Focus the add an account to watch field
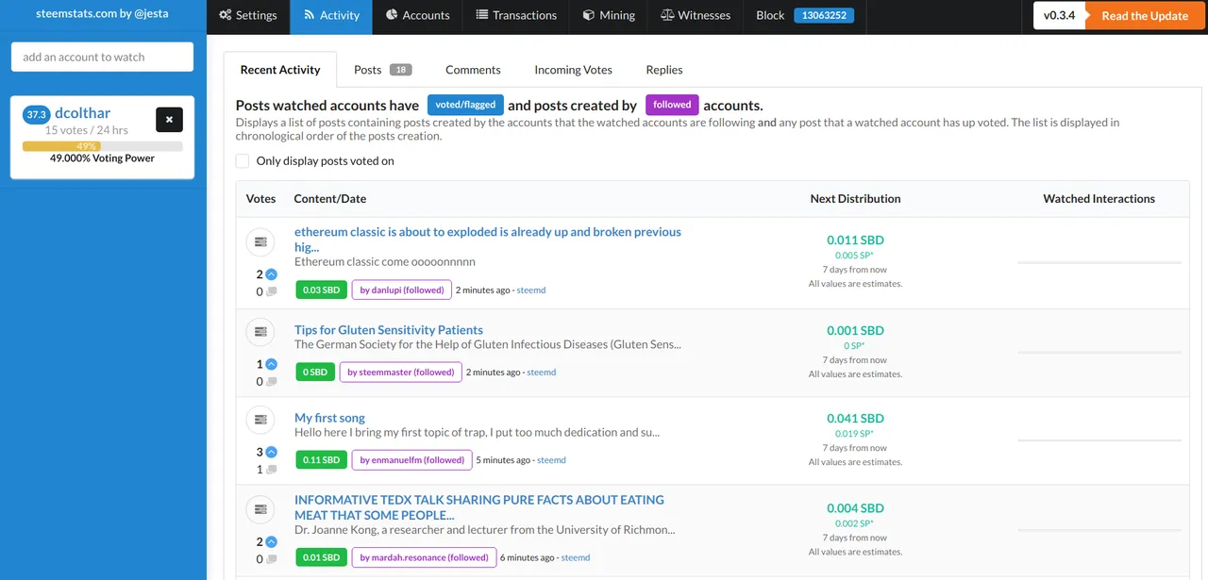 click(x=102, y=57)
